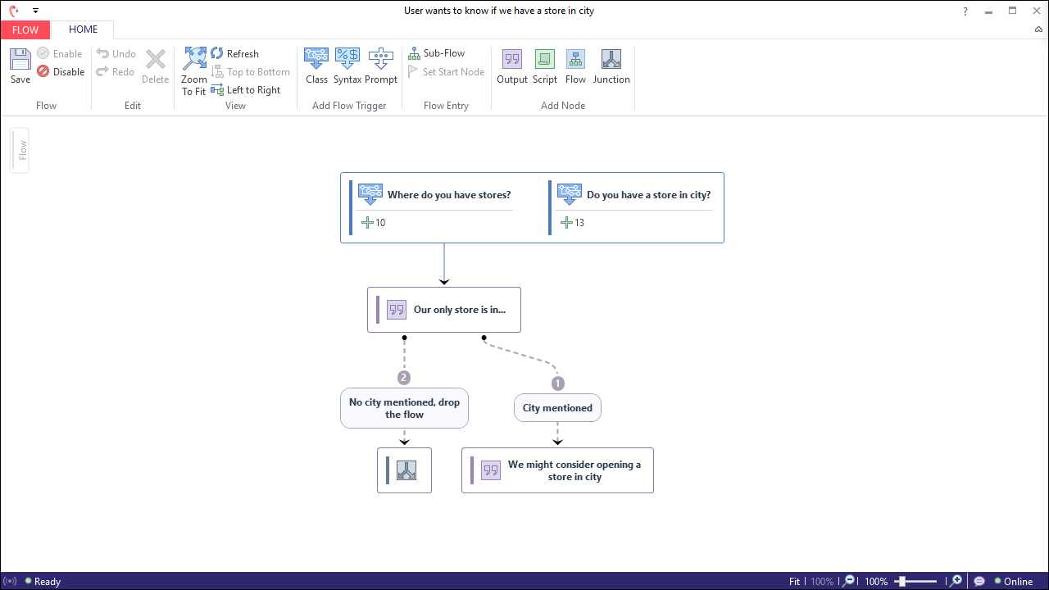Viewport: 1049px width, 590px height.
Task: Open the chat bubble icon in status bar
Action: (x=979, y=581)
